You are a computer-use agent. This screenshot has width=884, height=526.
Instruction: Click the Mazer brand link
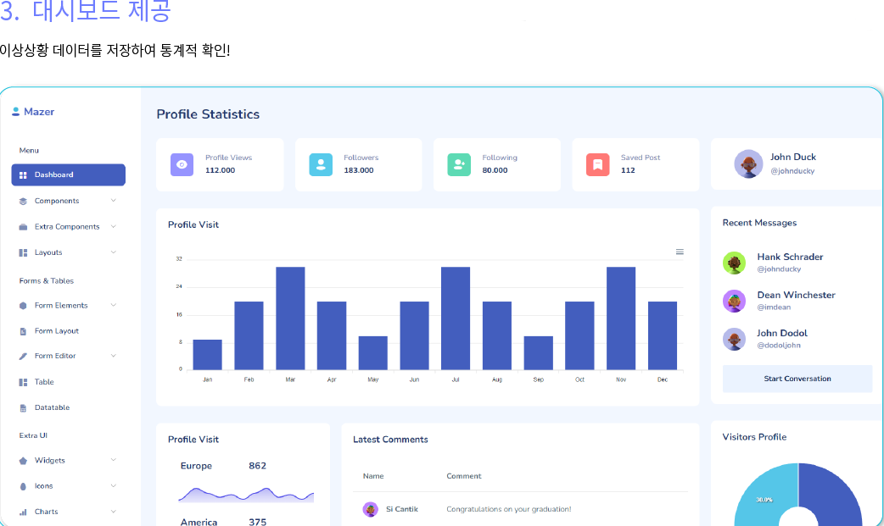(x=33, y=112)
